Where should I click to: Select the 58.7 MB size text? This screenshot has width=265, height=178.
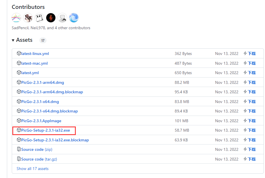182,130
